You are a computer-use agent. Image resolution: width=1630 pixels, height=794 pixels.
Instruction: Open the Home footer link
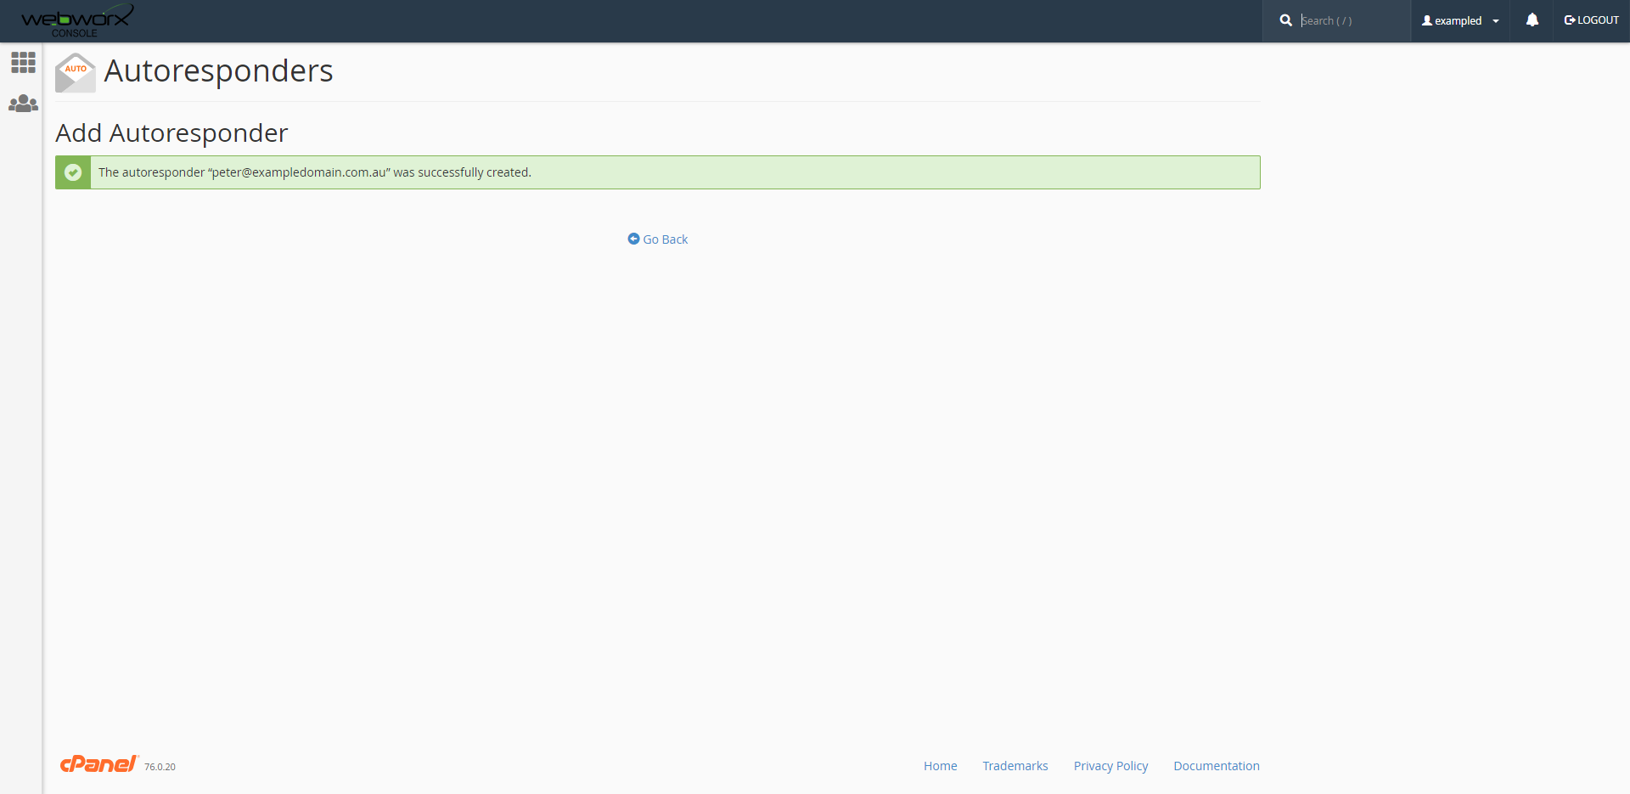click(x=940, y=766)
